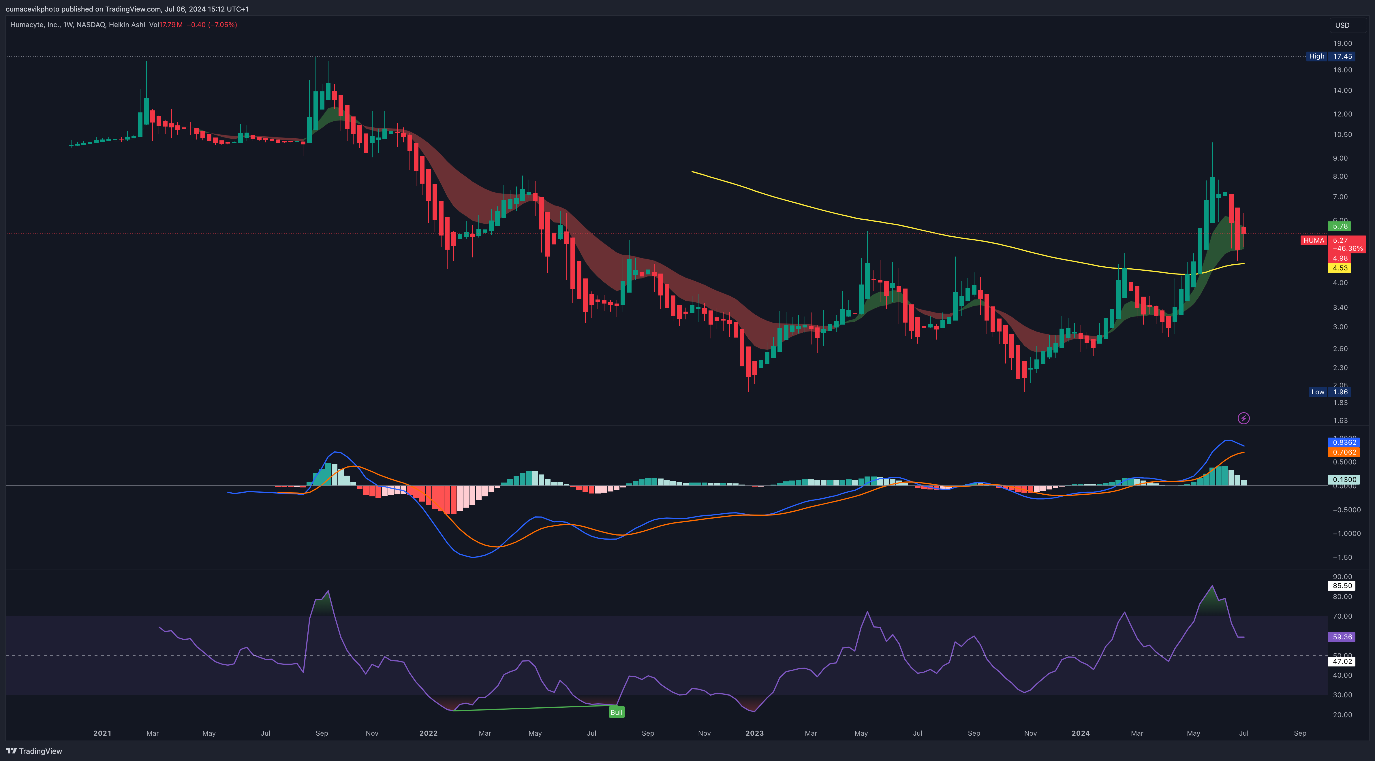Click the 2022 label on time axis
Image resolution: width=1375 pixels, height=761 pixels.
point(428,733)
